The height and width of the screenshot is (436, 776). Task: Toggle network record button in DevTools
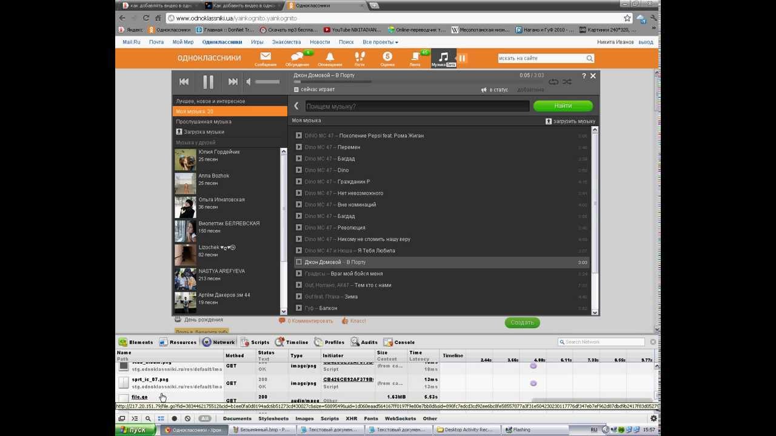175,418
